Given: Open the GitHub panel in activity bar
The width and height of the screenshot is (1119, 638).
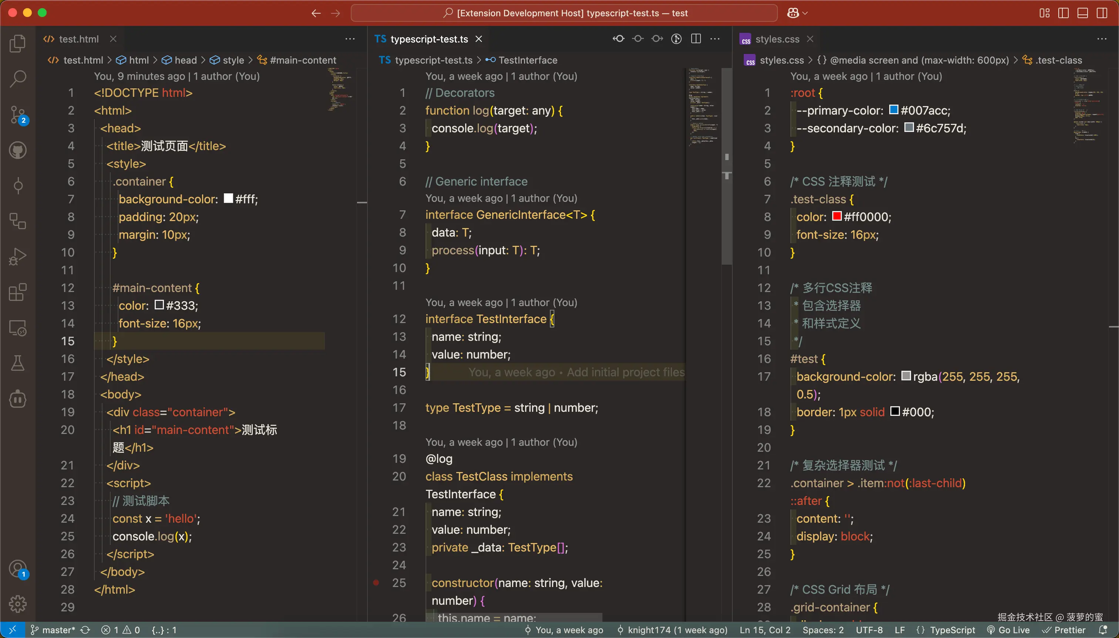Looking at the screenshot, I should (x=17, y=150).
